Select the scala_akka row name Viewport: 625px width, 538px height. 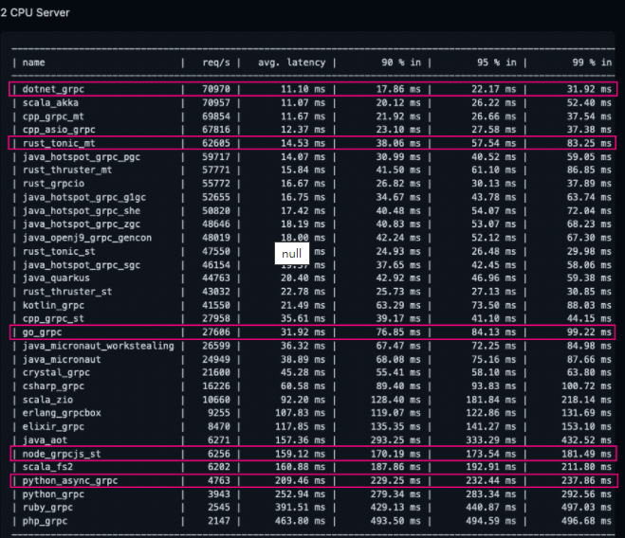pos(50,102)
